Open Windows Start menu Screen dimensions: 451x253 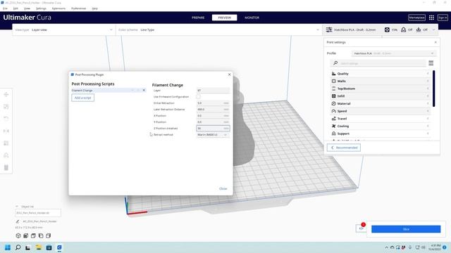pyautogui.click(x=8, y=247)
